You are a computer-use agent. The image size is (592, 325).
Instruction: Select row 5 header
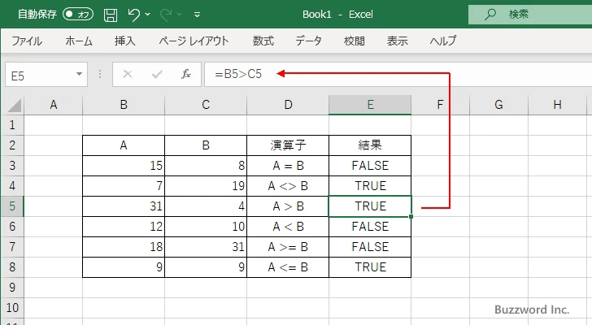12,206
